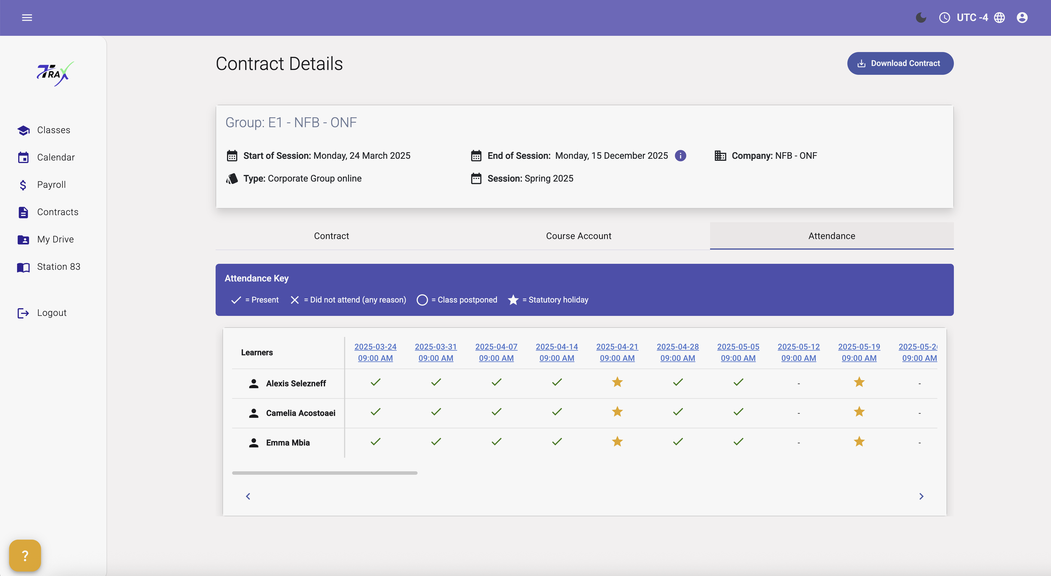Open My Drive in sidebar
Screen dimensions: 1051x576
point(55,239)
